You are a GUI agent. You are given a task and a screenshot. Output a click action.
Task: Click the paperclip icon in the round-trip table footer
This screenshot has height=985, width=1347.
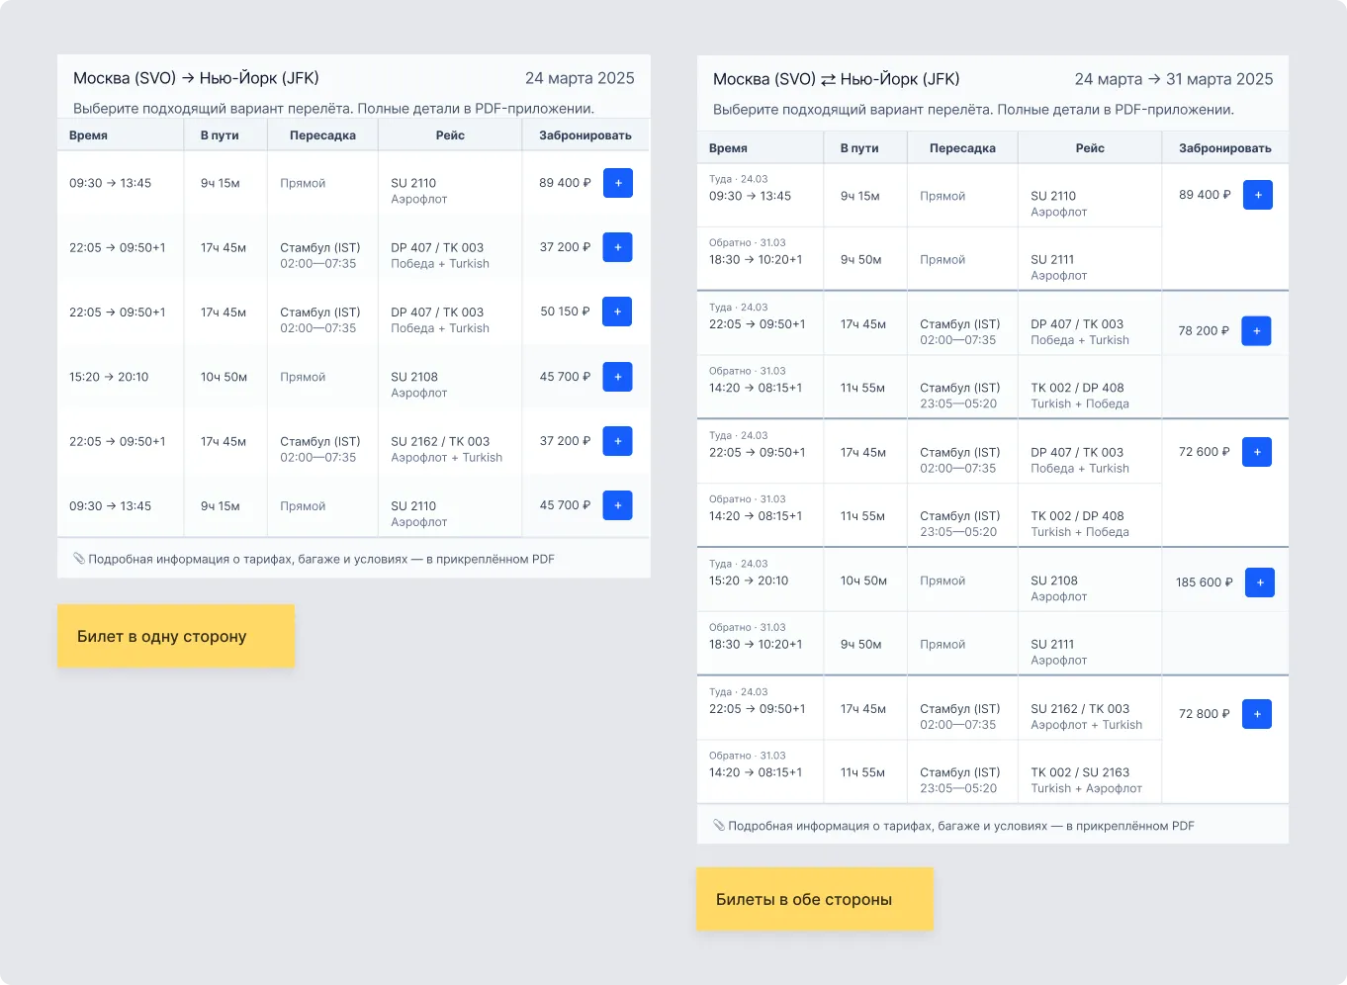click(x=719, y=826)
